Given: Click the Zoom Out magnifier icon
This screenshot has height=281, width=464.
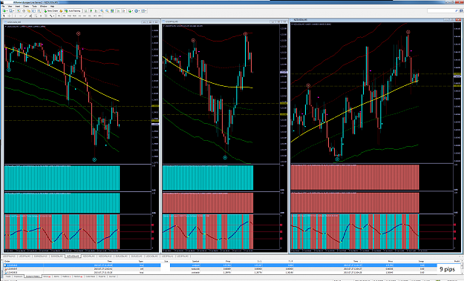Looking at the screenshot, I should pyautogui.click(x=107, y=11).
